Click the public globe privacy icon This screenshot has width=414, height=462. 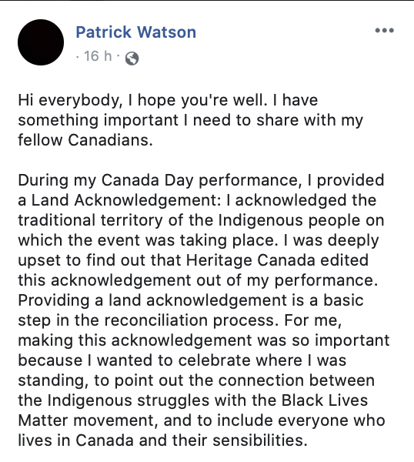(x=132, y=59)
